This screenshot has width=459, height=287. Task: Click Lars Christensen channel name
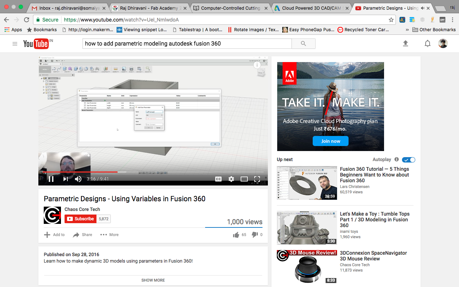(x=355, y=187)
